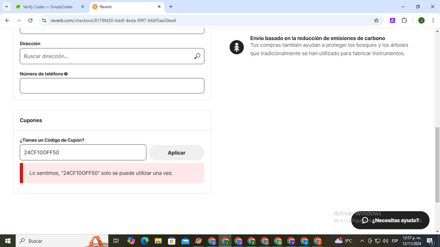Screen dimensions: 440x247
Task: Open the weather widget showing 9°C
Action: (343, 241)
